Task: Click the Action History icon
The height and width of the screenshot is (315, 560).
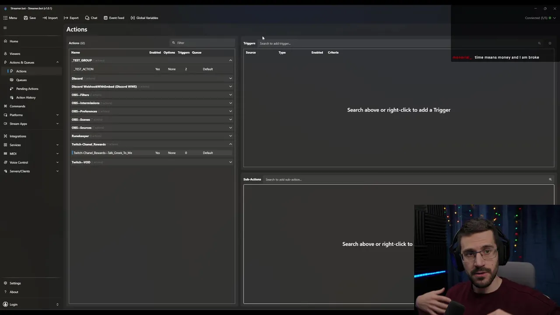Action: (x=12, y=98)
